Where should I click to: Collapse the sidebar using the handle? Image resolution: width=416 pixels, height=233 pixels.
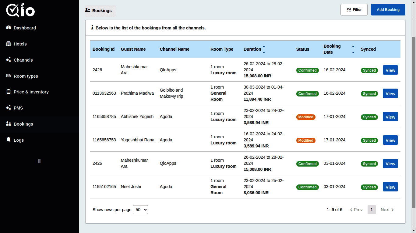tap(39, 161)
